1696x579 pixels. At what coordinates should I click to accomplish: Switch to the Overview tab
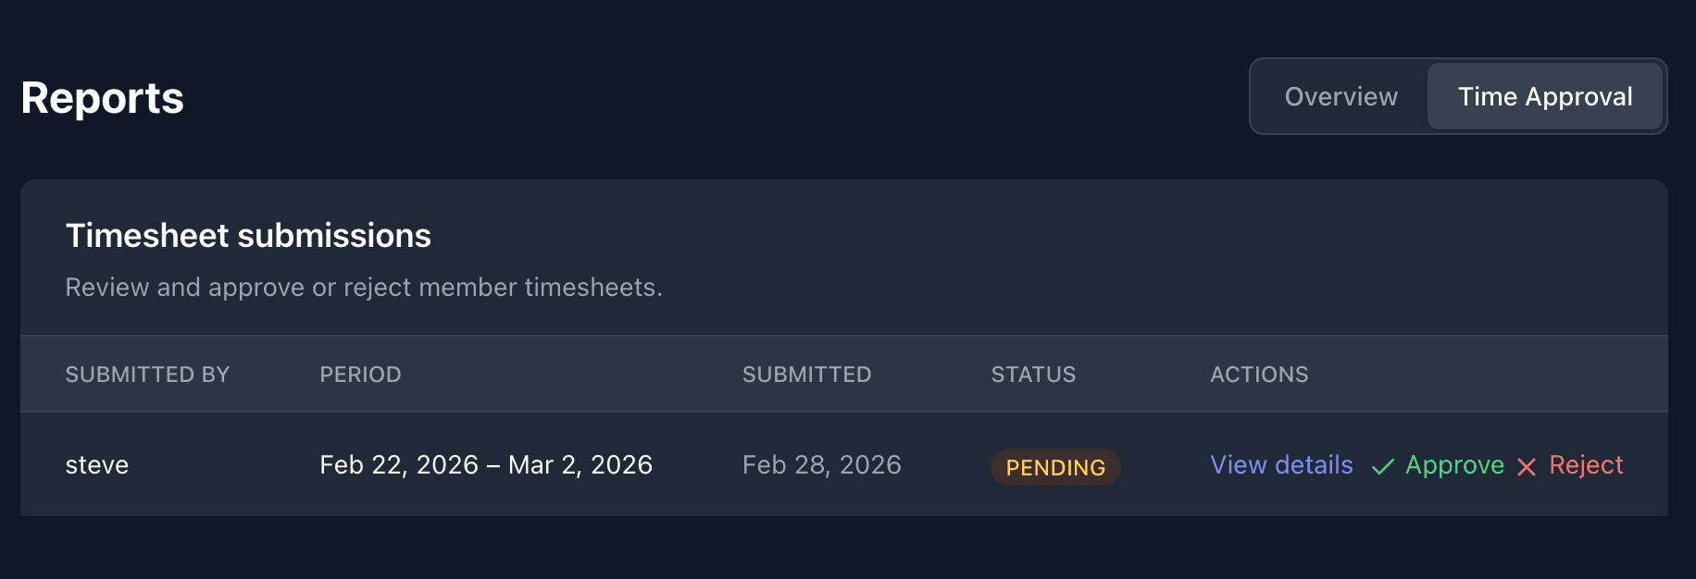pos(1341,96)
